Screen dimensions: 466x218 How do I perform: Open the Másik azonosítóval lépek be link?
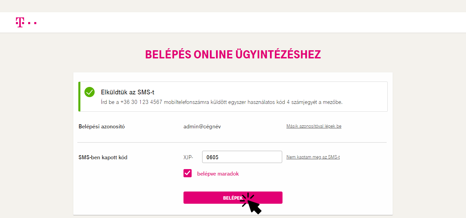click(314, 126)
